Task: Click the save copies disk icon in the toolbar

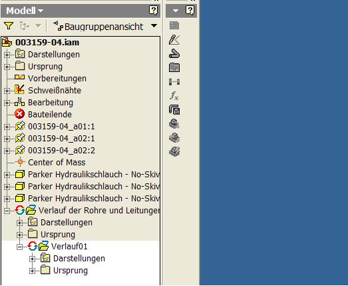Action: pyautogui.click(x=174, y=110)
